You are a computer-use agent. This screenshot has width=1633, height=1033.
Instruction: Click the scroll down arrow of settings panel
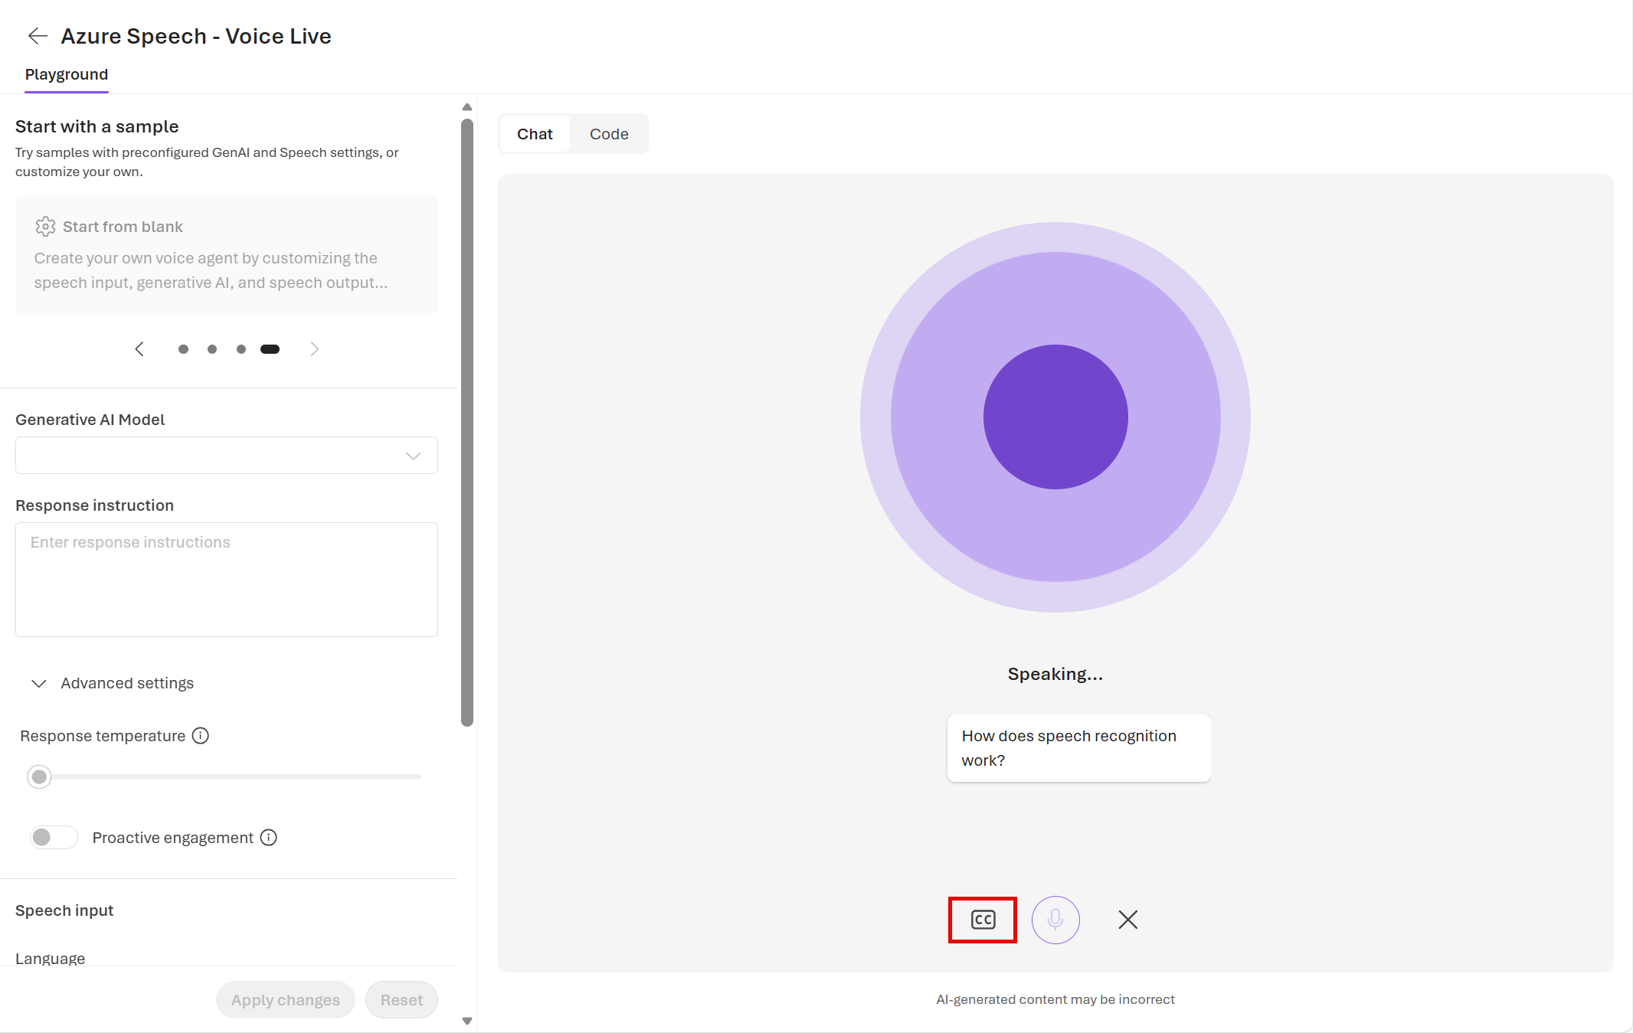467,1021
